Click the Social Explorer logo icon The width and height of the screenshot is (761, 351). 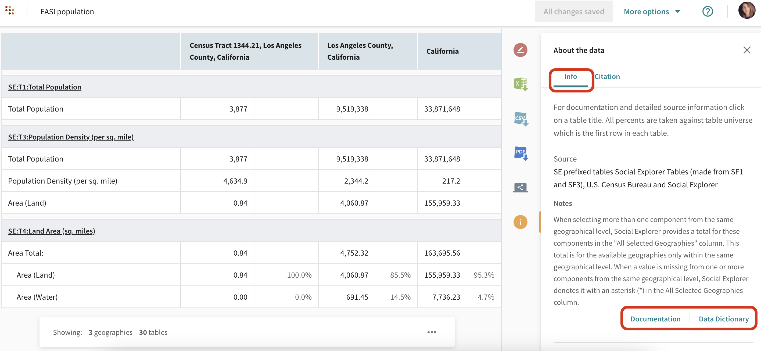tap(10, 10)
